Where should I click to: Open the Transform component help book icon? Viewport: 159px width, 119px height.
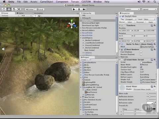(x=152, y=25)
